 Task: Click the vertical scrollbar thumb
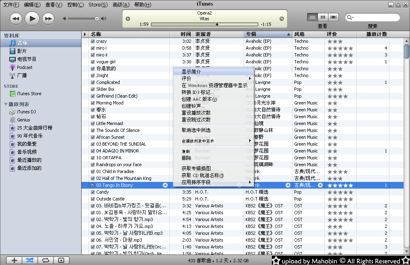[406, 52]
